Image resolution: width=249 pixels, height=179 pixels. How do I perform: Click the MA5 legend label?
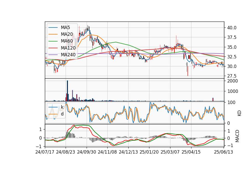point(65,27)
